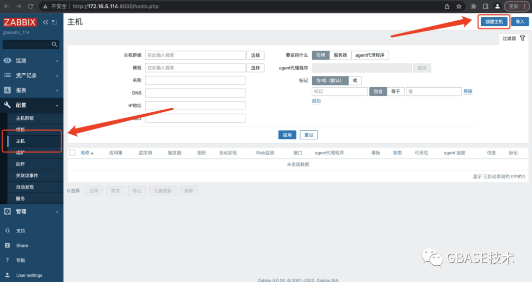Click the not secure warning icon
The image size is (532, 282).
45,6
